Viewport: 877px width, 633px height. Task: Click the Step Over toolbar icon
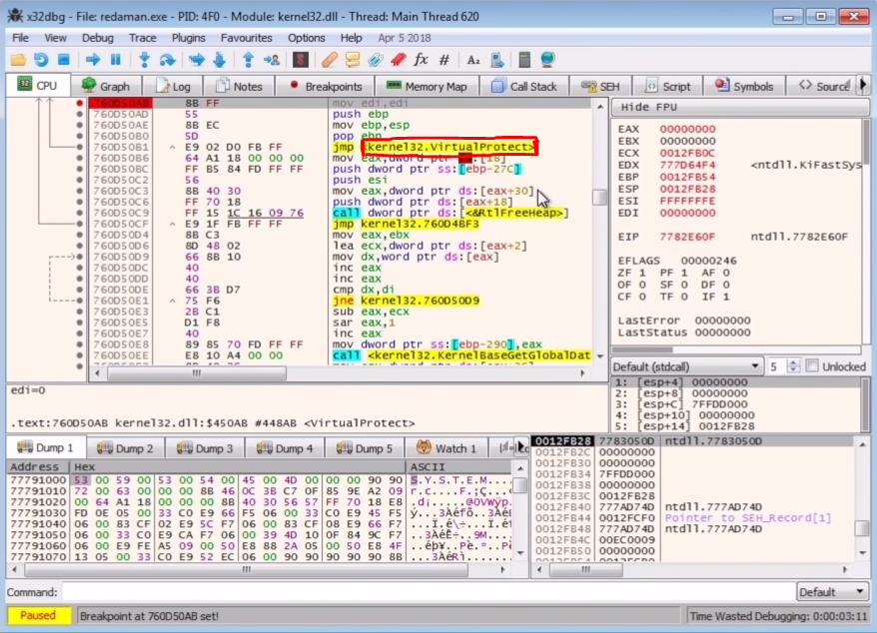coord(167,59)
